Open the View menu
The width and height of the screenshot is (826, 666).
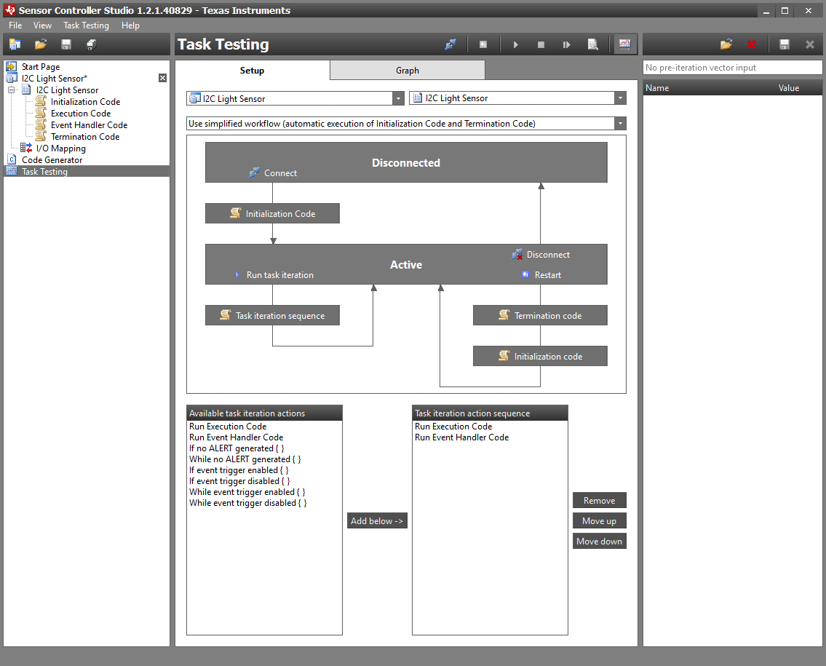click(42, 25)
